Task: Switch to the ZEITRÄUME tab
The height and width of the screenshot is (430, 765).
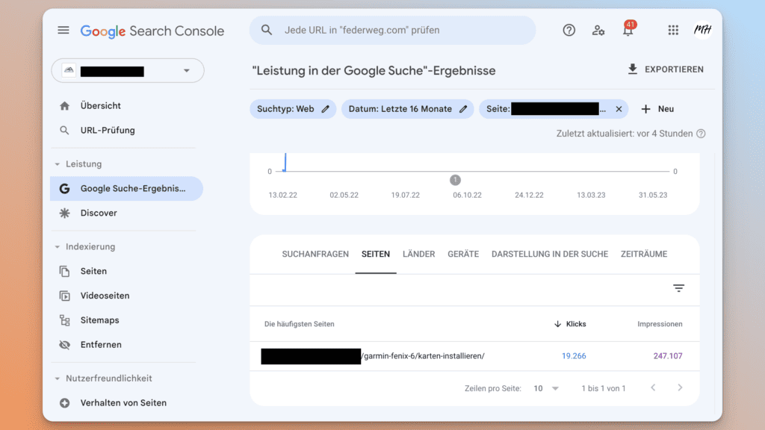Action: (644, 254)
